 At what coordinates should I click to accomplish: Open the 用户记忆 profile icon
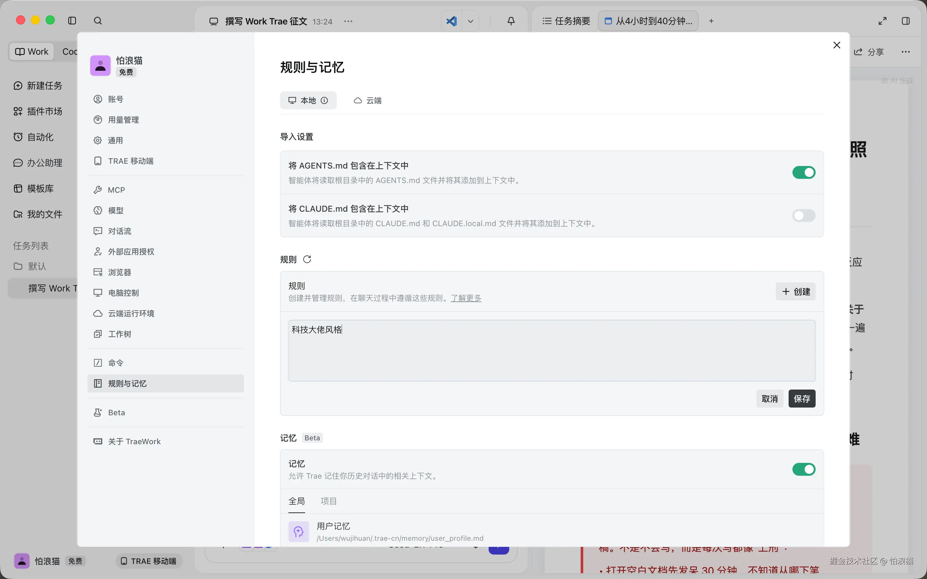click(x=298, y=531)
